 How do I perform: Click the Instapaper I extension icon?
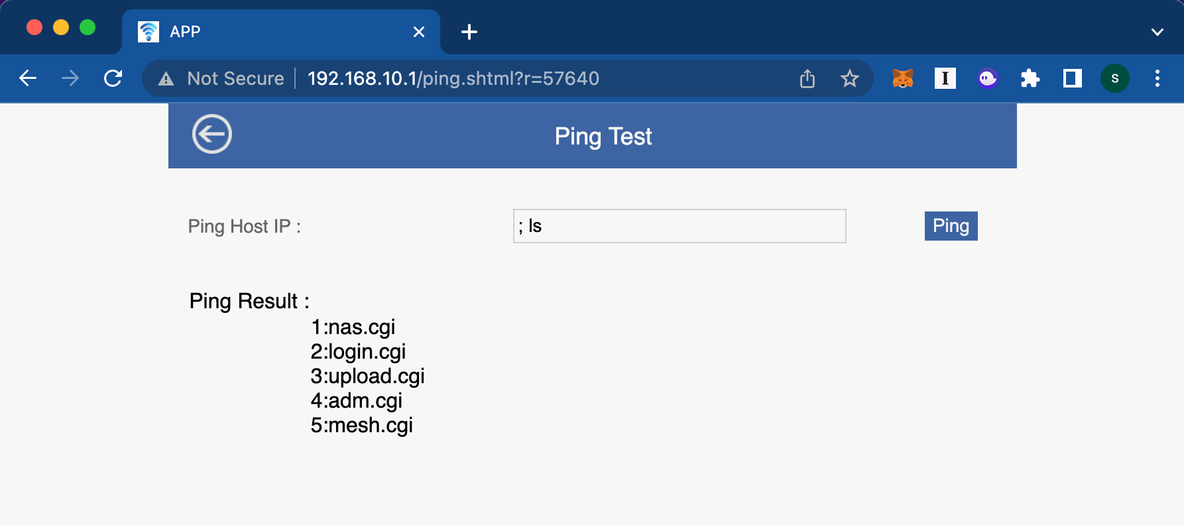[x=945, y=78]
